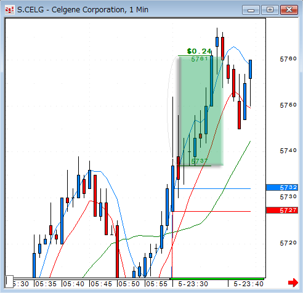This screenshot has height=293, width=303.
Task: Click the 05:35 time axis label
Action: point(46,284)
